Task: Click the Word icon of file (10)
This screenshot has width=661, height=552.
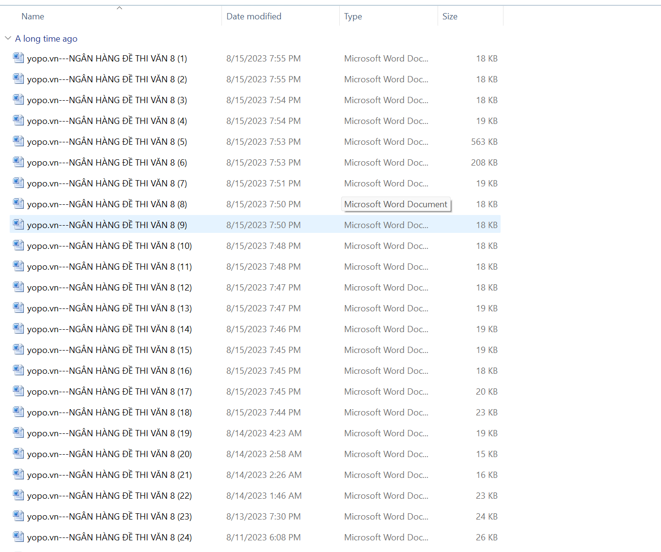Action: 18,245
